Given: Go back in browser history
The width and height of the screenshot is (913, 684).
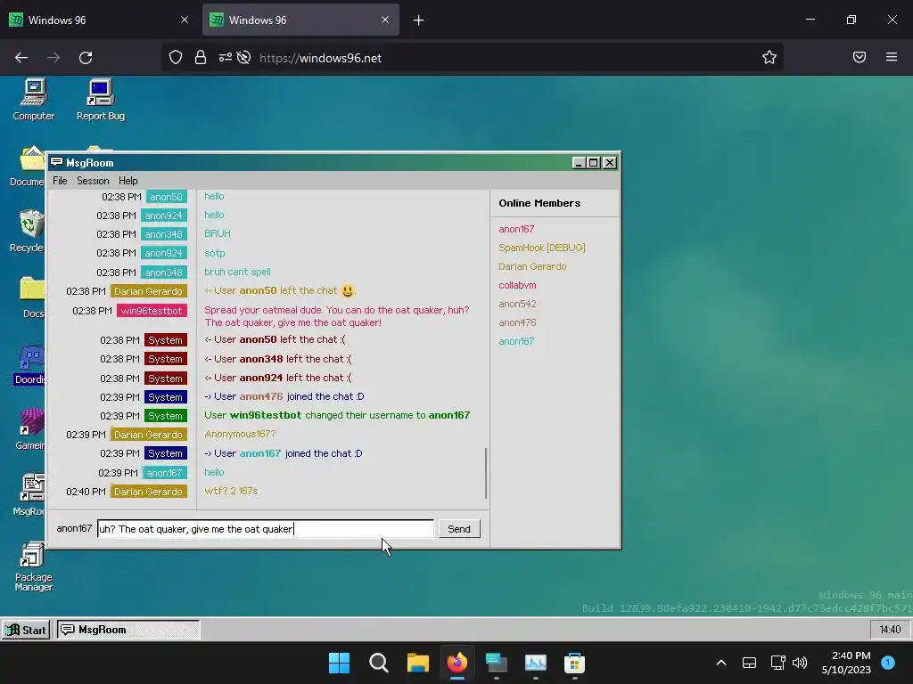Looking at the screenshot, I should pos(21,58).
